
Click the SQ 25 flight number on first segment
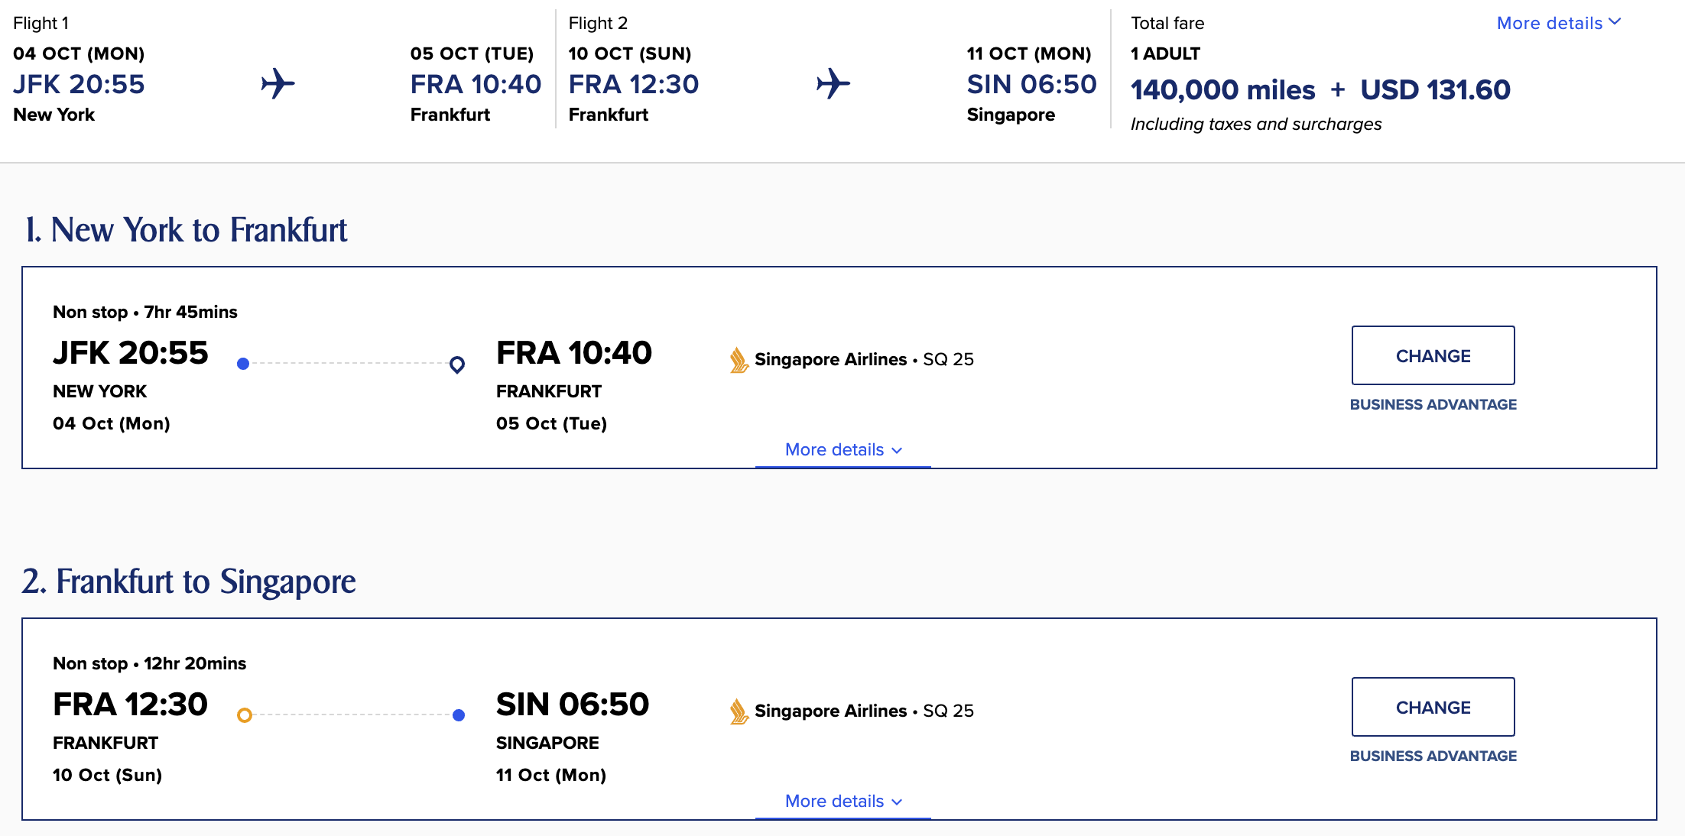click(948, 359)
